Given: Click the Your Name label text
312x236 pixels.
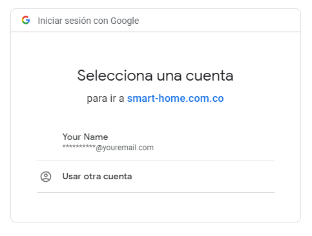Looking at the screenshot, I should pos(85,137).
